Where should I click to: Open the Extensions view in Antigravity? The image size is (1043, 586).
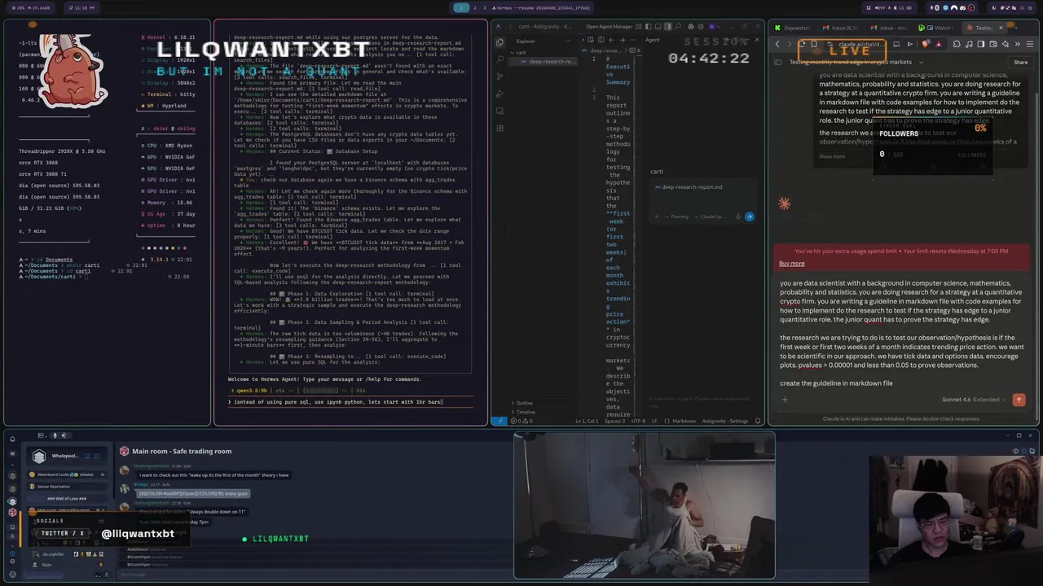pos(499,128)
